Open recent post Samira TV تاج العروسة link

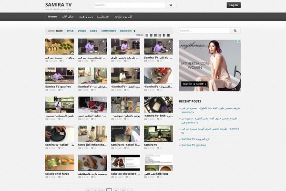click(x=195, y=139)
